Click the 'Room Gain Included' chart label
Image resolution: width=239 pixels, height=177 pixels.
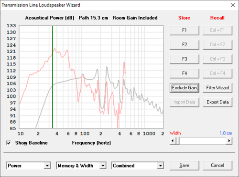135,18
